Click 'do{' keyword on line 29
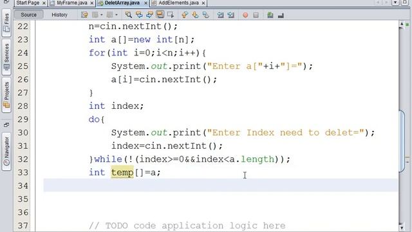This screenshot has height=232, width=412. tap(97, 119)
